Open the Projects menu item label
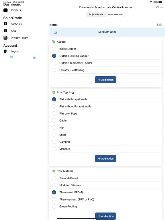165x220 pixels. tap(16, 10)
